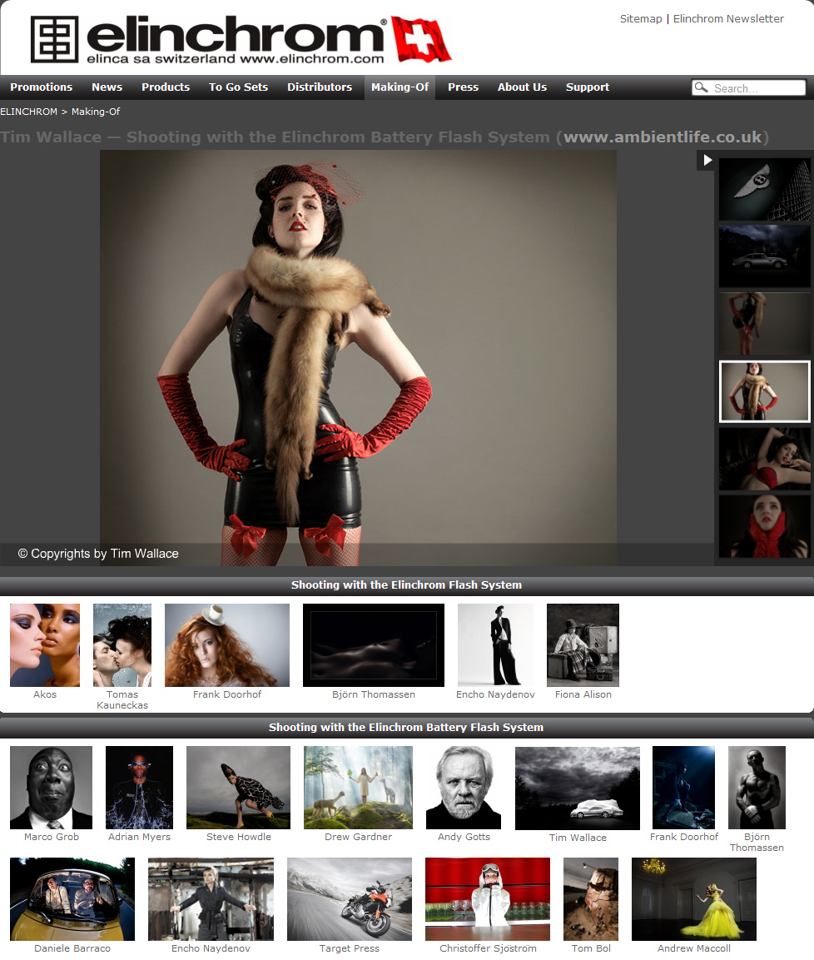Open Steve Howdle thumbnail
The width and height of the screenshot is (814, 960).
pos(238,788)
